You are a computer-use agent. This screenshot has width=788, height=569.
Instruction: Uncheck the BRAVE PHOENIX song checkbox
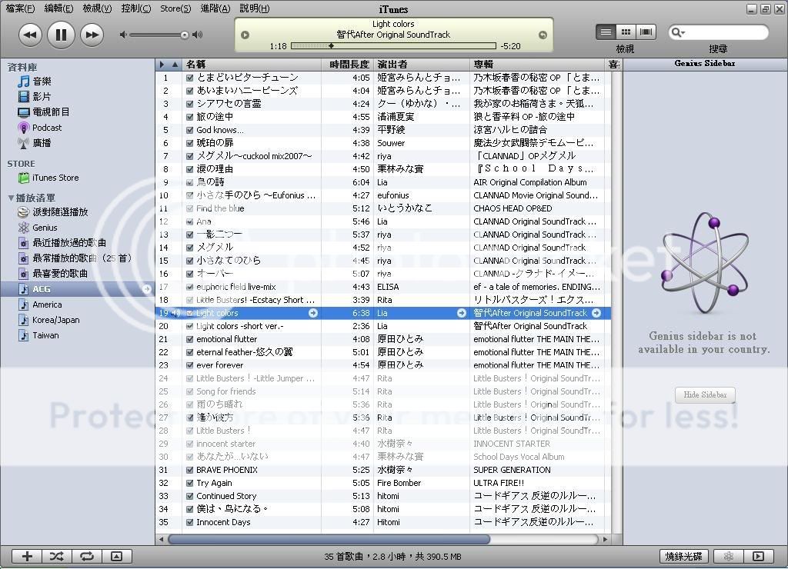pyautogui.click(x=190, y=470)
